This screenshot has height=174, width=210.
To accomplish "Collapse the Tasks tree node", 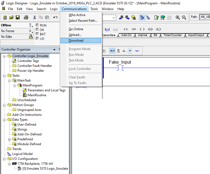I will click(x=4, y=76).
